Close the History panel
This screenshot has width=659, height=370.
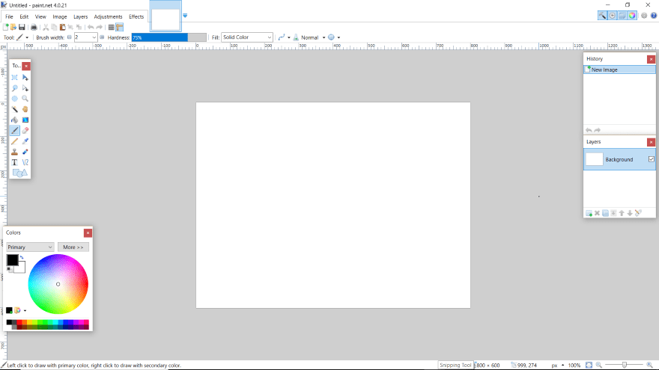[x=651, y=59]
